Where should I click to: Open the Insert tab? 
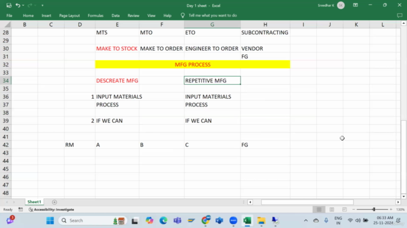(46, 15)
